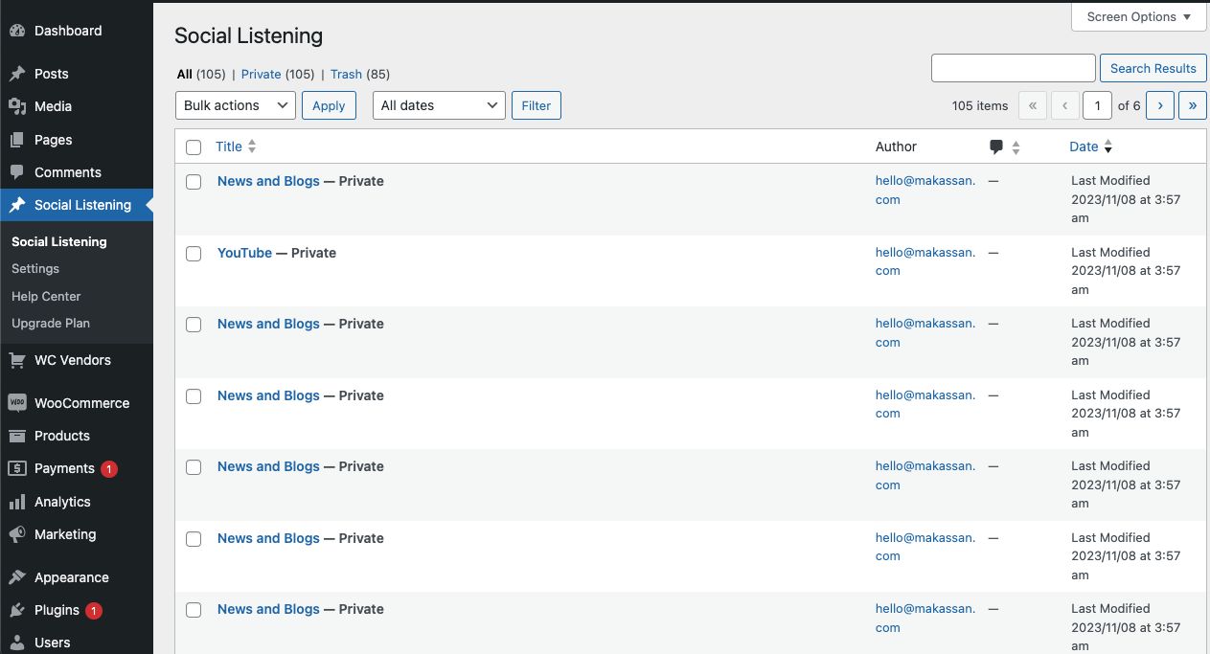The width and height of the screenshot is (1210, 654).
Task: Sort by the comments bubble column icon
Action: [x=996, y=147]
